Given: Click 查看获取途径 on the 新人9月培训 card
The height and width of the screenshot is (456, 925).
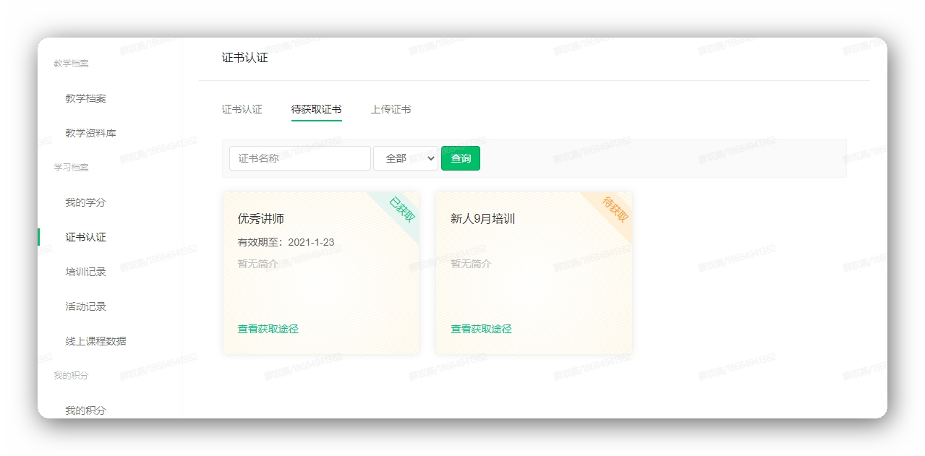Looking at the screenshot, I should 479,327.
